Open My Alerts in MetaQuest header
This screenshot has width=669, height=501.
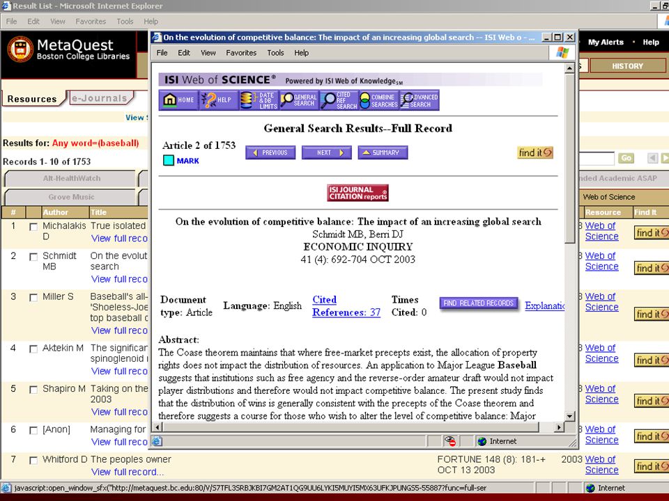(606, 42)
